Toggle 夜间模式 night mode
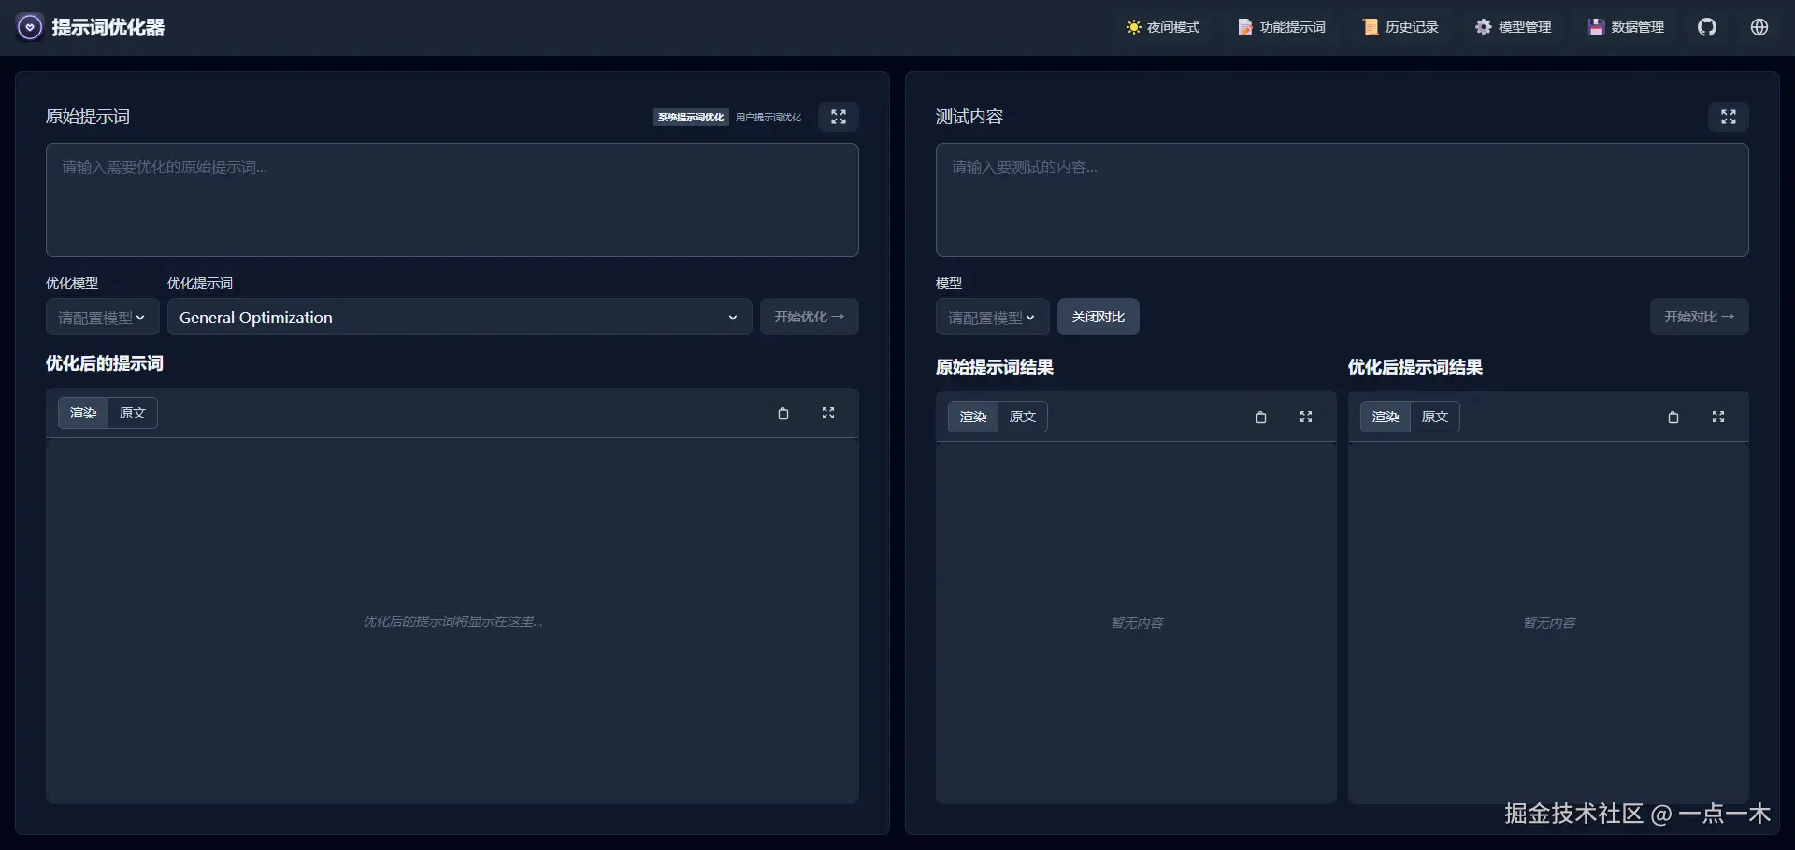1795x850 pixels. [1162, 27]
